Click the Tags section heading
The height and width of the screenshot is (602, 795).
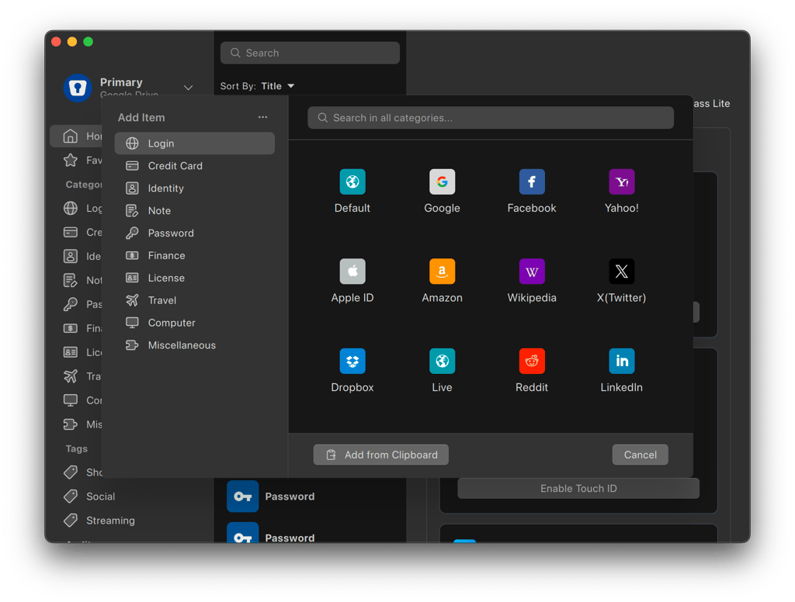click(x=77, y=448)
